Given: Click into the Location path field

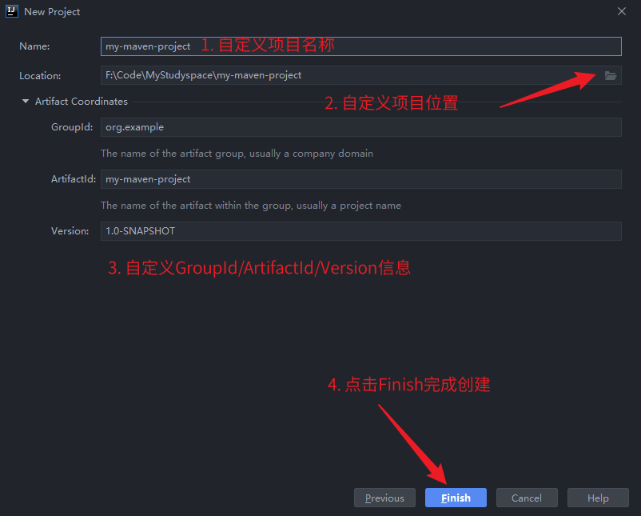Looking at the screenshot, I should [352, 75].
